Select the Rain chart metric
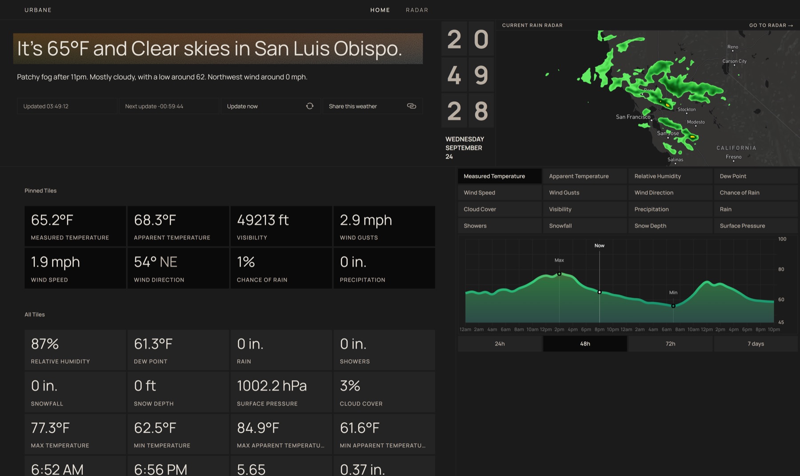Image resolution: width=800 pixels, height=476 pixels. [756, 209]
